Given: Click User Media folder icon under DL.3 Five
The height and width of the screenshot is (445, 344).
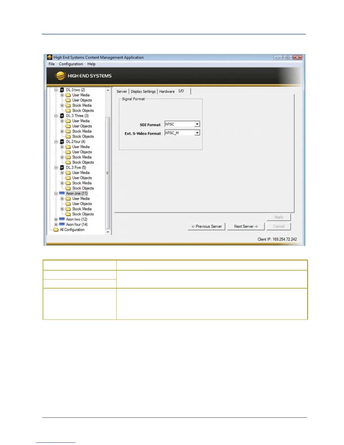Looking at the screenshot, I should pos(68,173).
